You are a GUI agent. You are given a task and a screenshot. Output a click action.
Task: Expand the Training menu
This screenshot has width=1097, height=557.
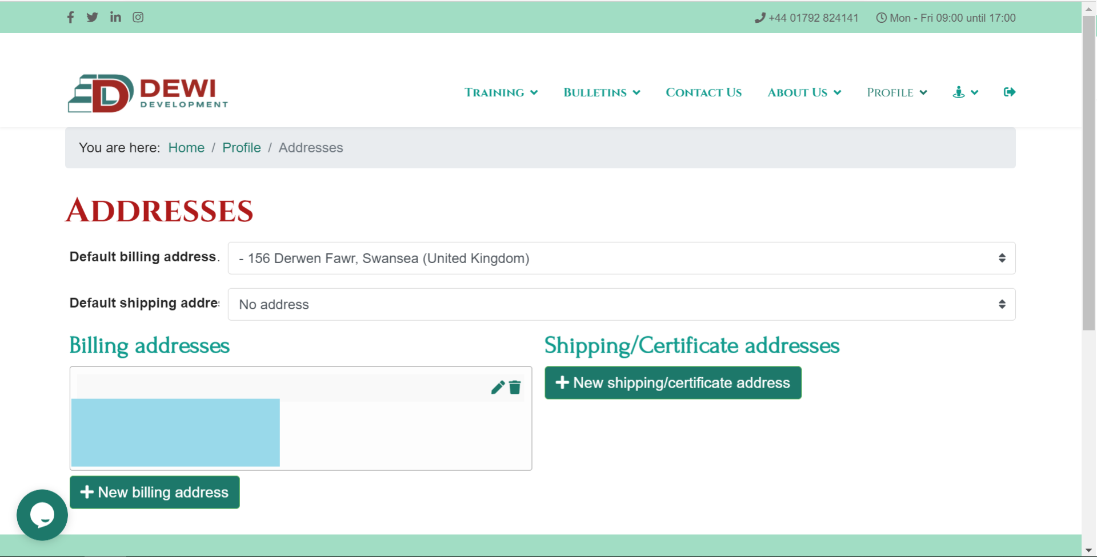click(x=501, y=92)
